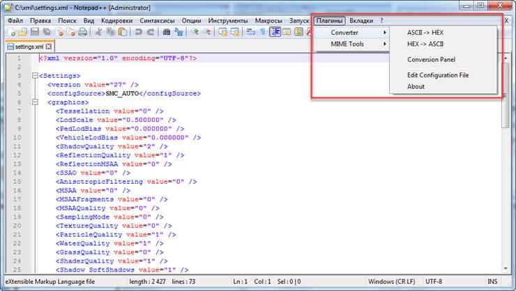
Task: Open the Запуск menu
Action: 299,21
